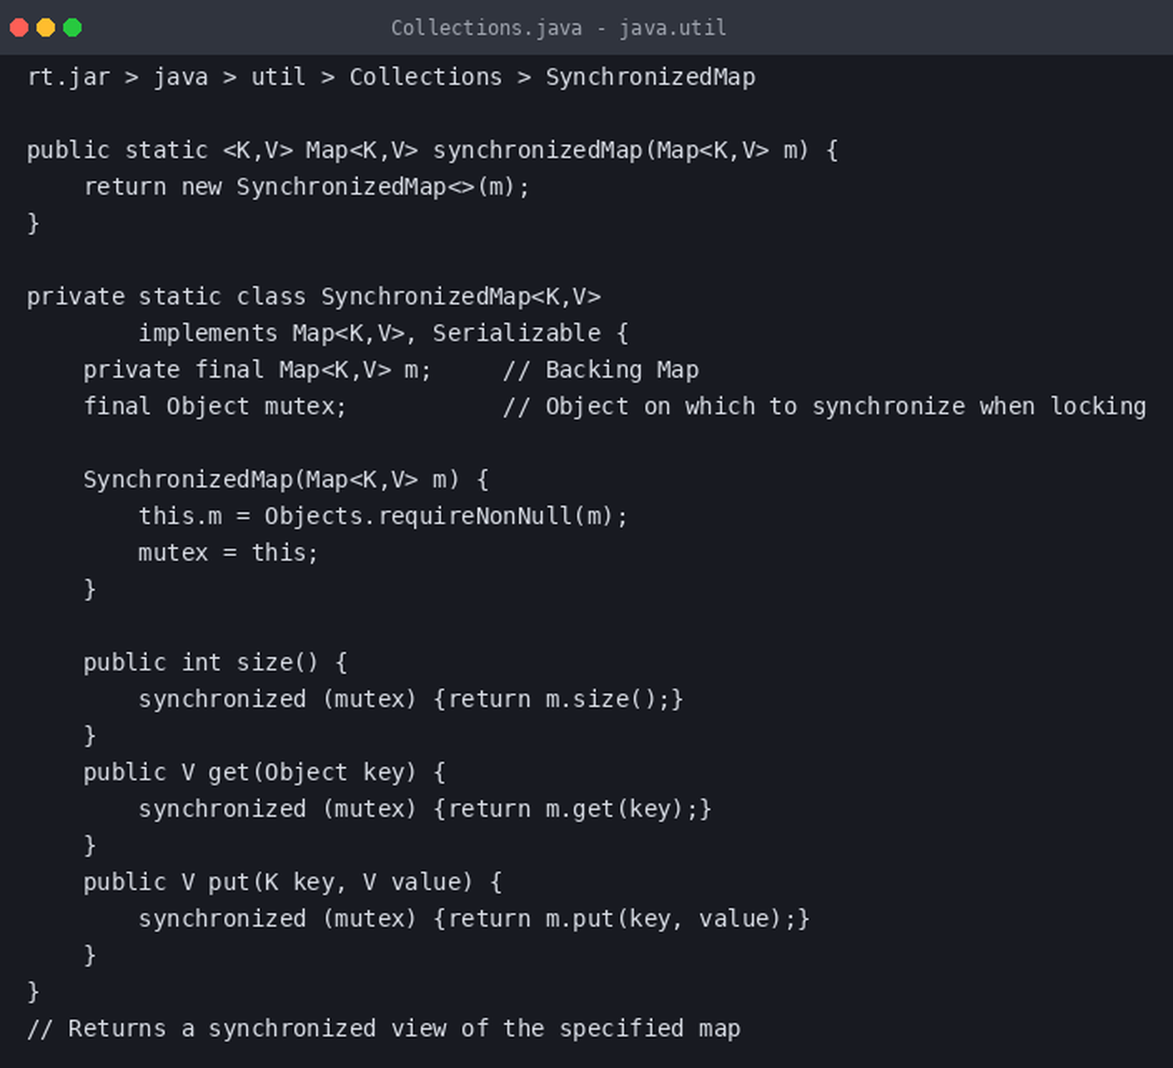This screenshot has width=1173, height=1068.
Task: Click the SynchronizedMap(Map<K,V> m) constructor line
Action: [x=285, y=480]
